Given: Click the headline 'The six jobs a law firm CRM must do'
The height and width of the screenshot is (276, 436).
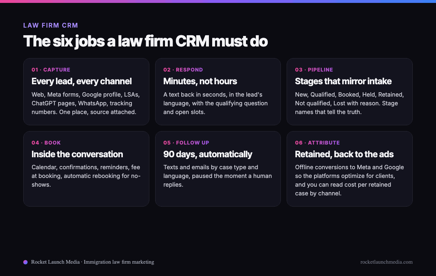Looking at the screenshot, I should [x=145, y=41].
